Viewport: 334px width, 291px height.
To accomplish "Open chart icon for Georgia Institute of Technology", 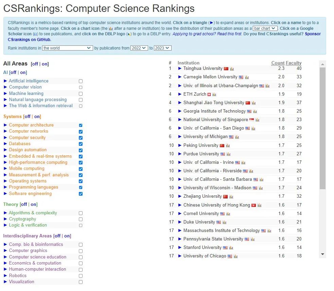I will 255,112.
